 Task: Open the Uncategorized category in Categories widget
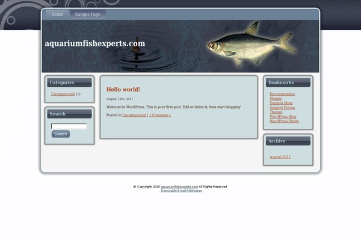[63, 94]
